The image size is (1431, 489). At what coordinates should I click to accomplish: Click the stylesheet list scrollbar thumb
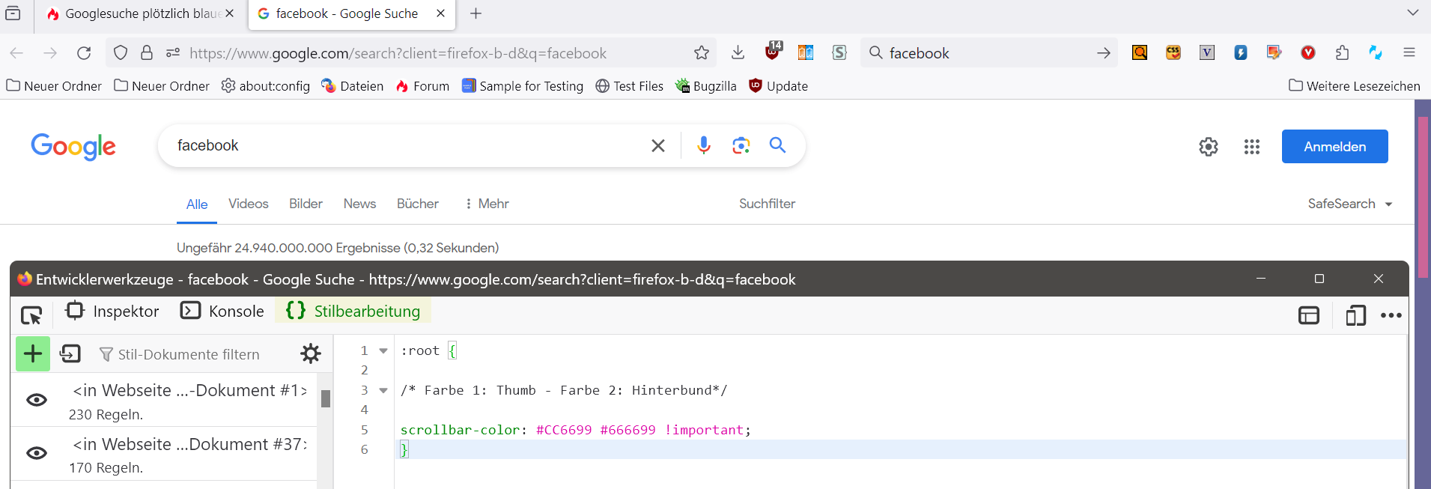(326, 398)
